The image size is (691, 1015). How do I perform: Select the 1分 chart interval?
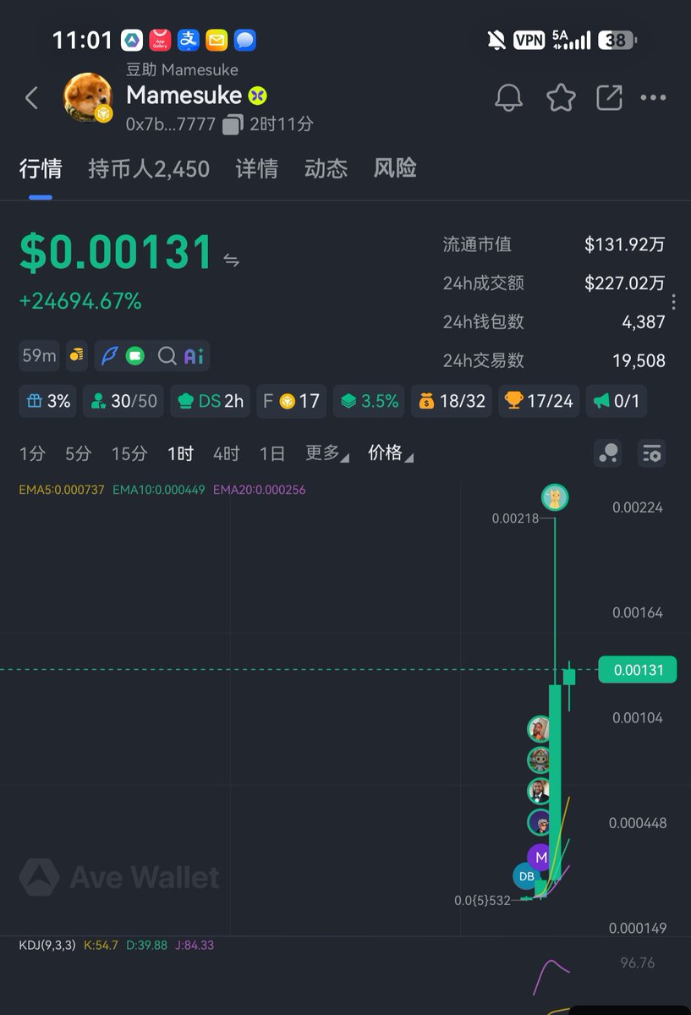(x=32, y=453)
